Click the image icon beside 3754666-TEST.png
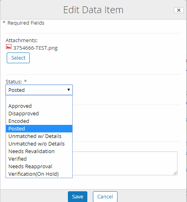Viewport: 187px width, 202px height. coord(9,47)
